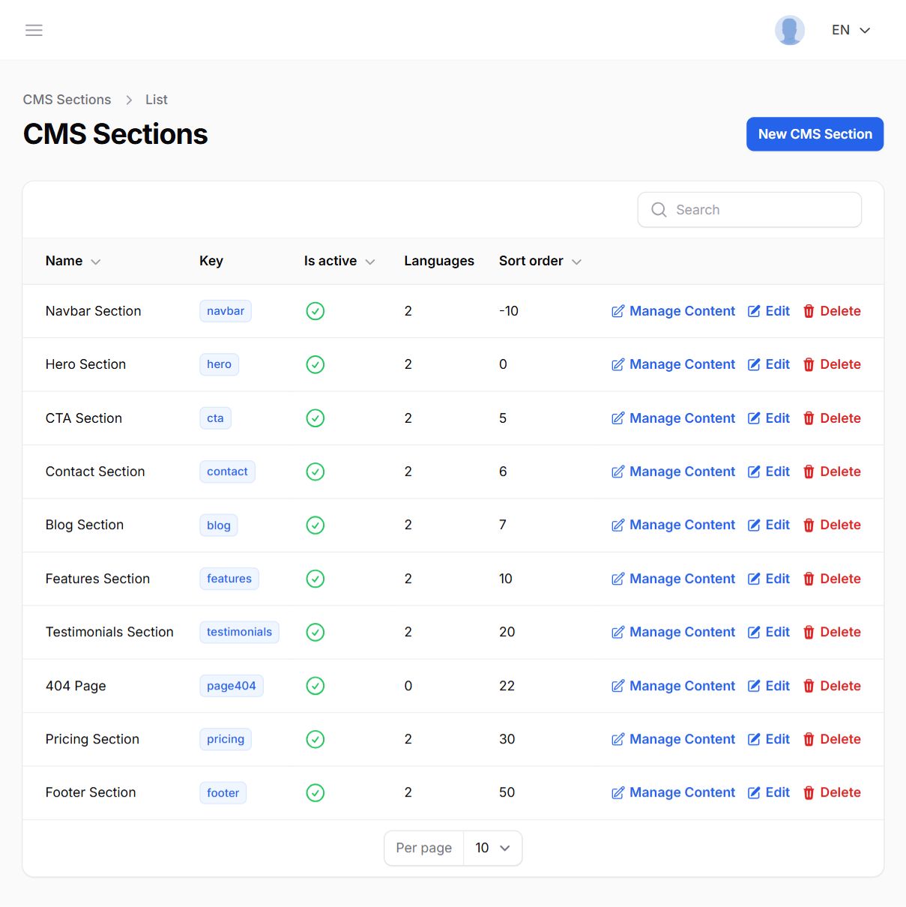Open the hamburger sidebar menu
Screen dimensions: 906x907
click(34, 30)
